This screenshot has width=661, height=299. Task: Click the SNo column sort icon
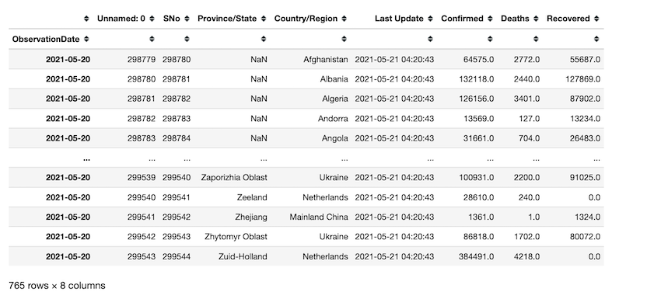[187, 19]
